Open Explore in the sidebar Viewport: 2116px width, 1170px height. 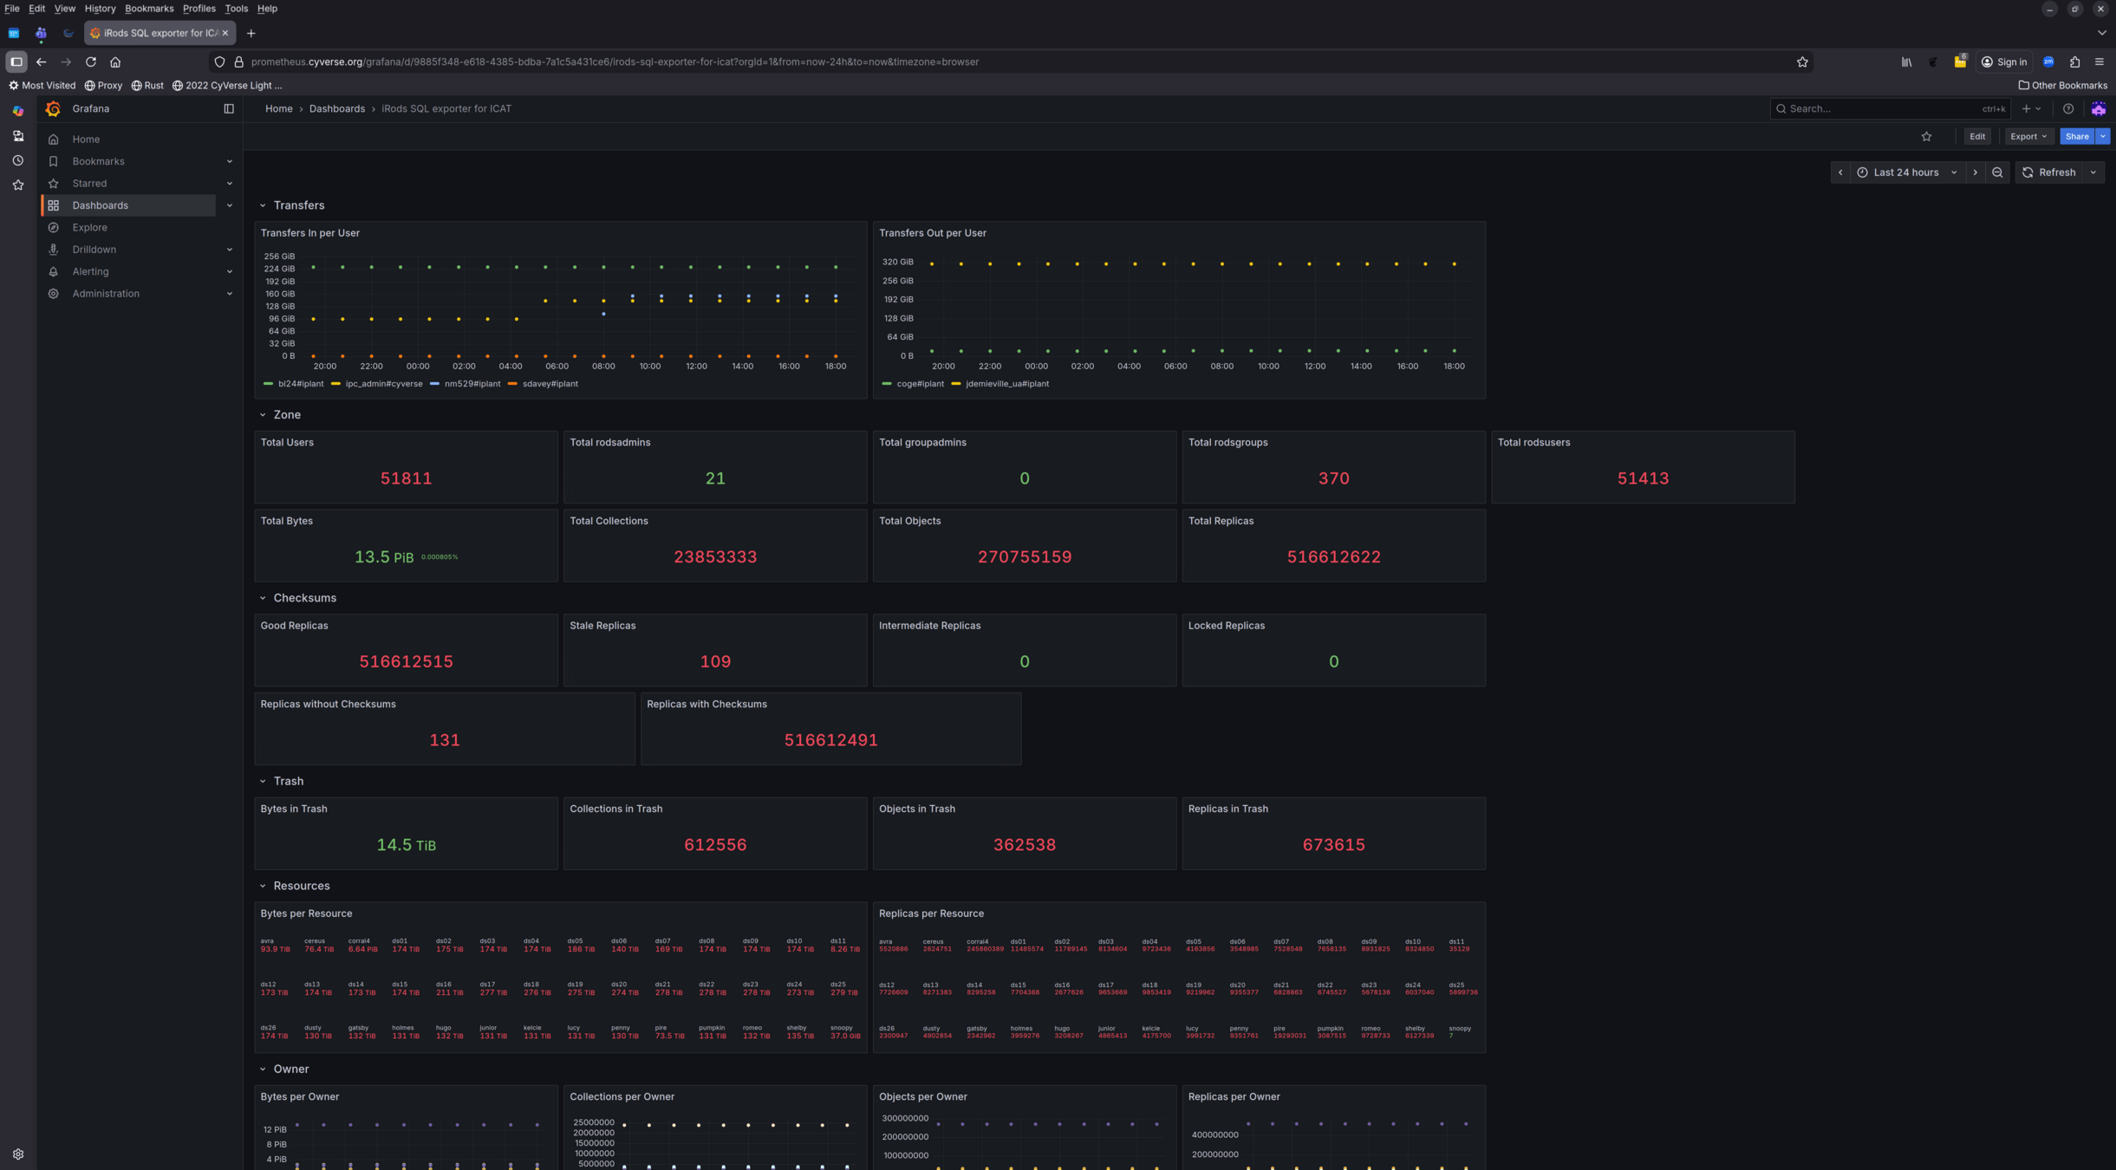point(89,227)
